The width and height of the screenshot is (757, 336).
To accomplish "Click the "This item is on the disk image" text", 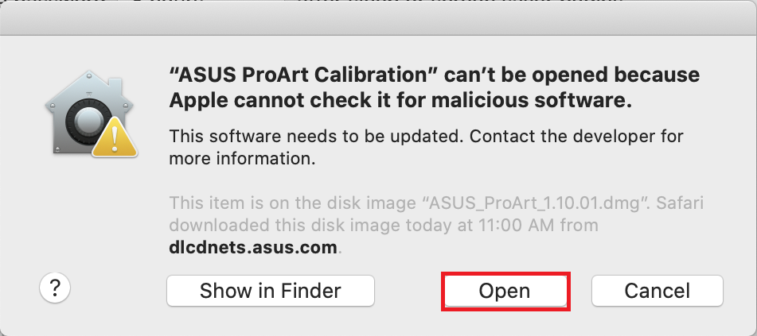I will point(293,203).
